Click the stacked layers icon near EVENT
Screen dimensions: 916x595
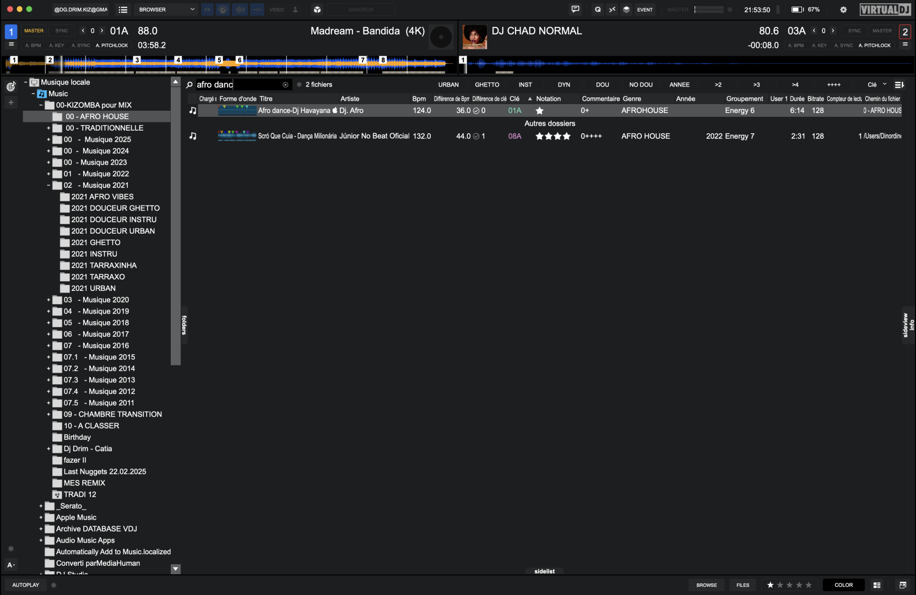coord(626,9)
